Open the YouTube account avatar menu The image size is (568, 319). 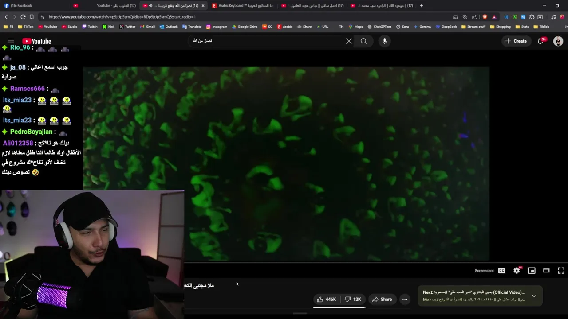[x=558, y=41]
